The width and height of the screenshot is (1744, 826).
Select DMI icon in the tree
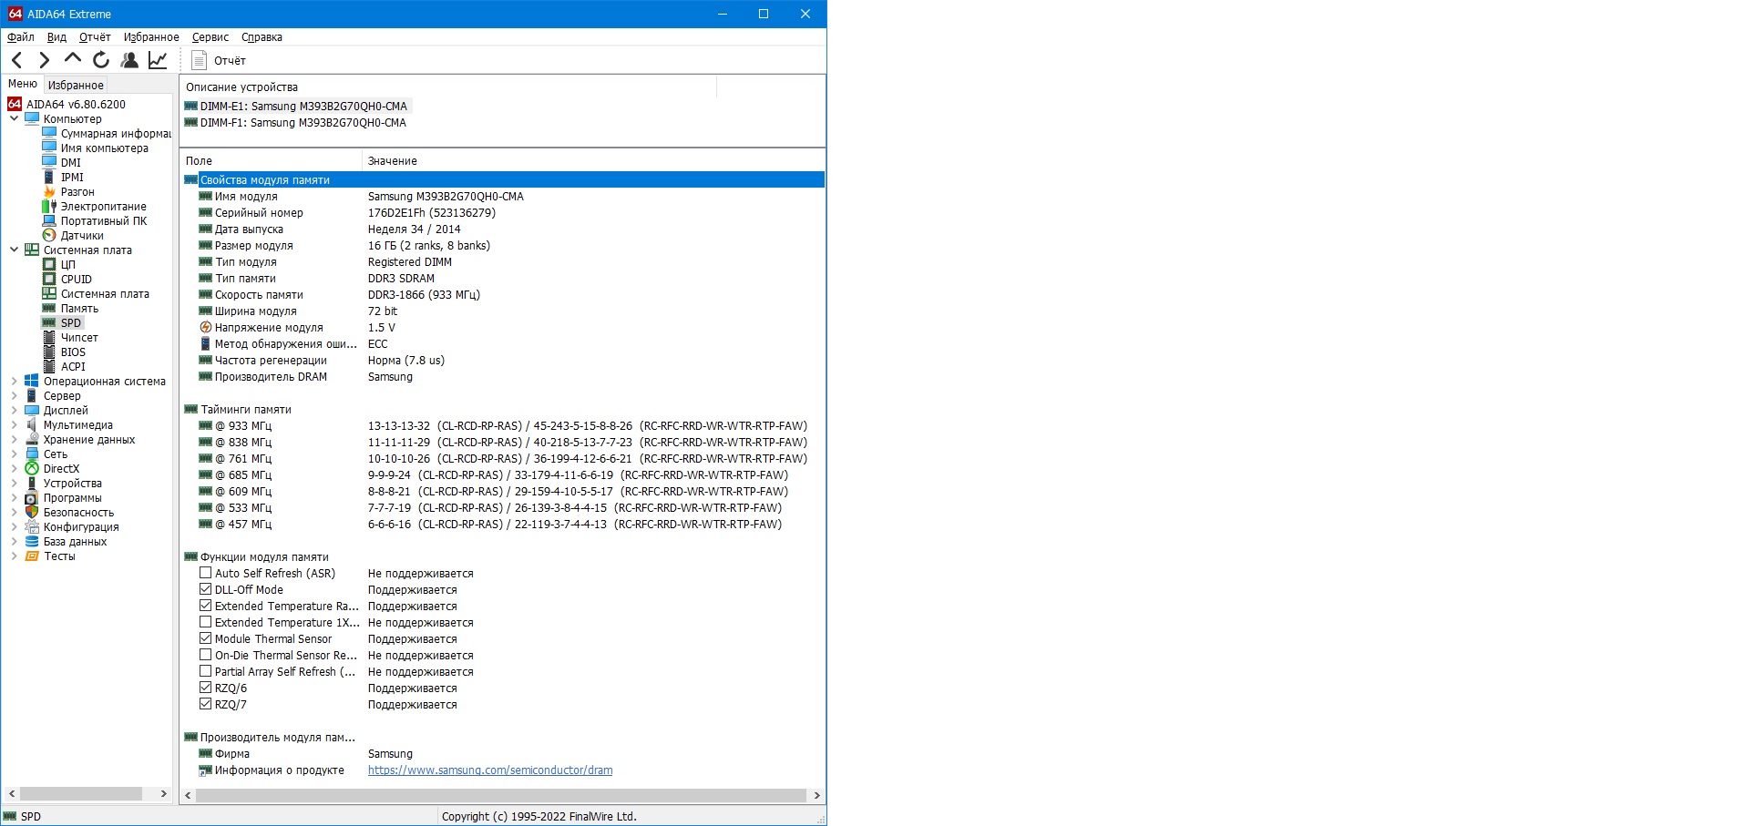click(49, 162)
